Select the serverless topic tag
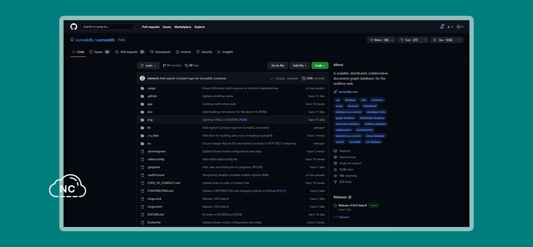Viewport: 533px width, 247px height. [377, 100]
